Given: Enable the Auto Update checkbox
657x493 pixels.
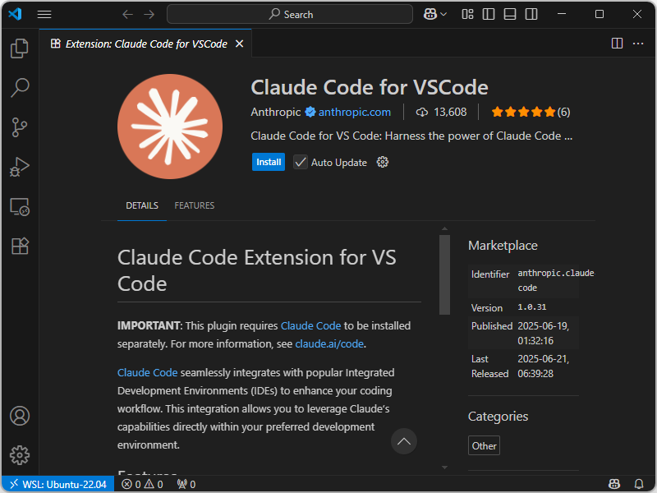Looking at the screenshot, I should point(301,162).
